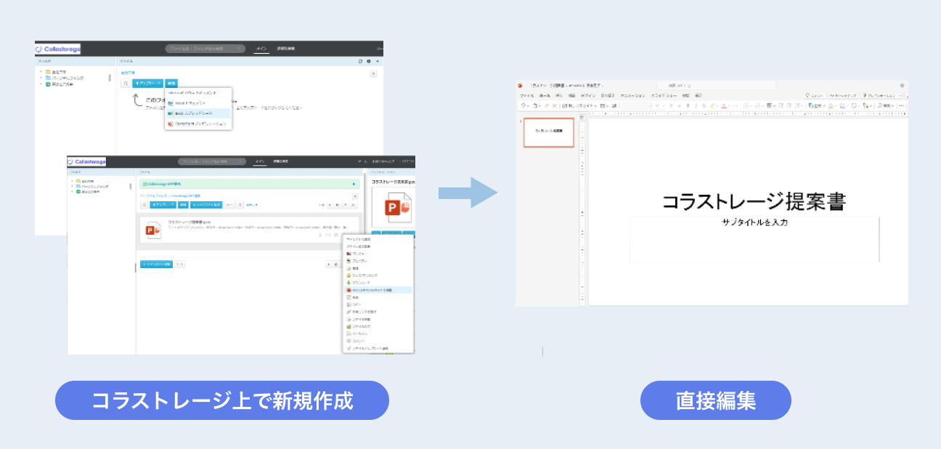Switch to the 詳細検索 tab in Collastorage
The height and width of the screenshot is (449, 941).
coord(285,49)
